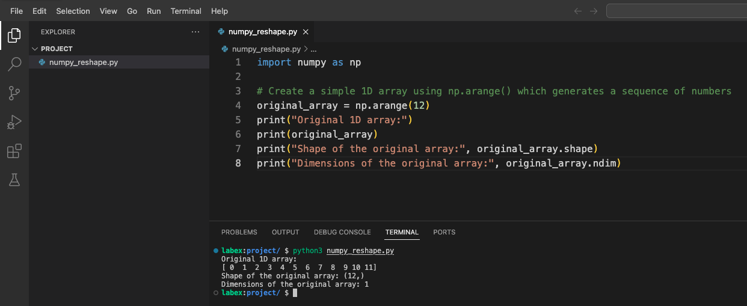Open the File menu

click(x=16, y=11)
